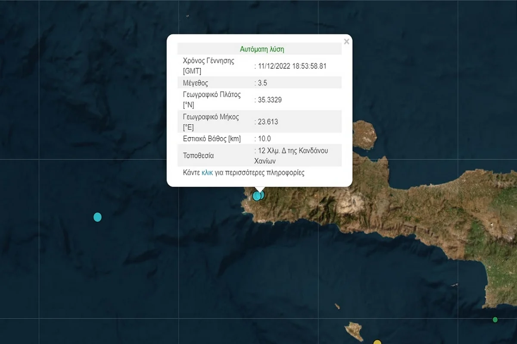Click the tiny islet above the larger island
Image resolution: width=517 pixels, height=344 pixels.
click(x=337, y=306)
